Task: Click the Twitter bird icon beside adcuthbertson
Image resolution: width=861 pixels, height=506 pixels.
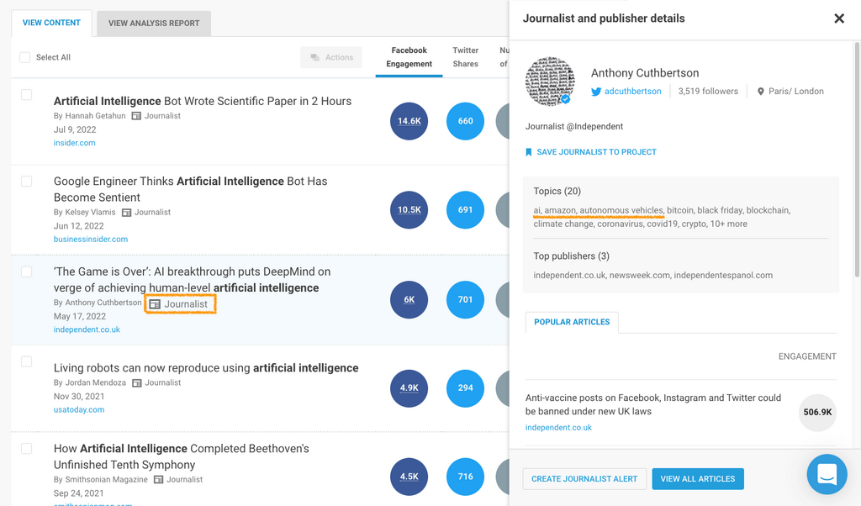Action: (596, 92)
